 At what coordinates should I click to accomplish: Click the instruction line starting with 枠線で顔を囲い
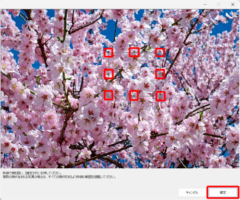tap(32, 173)
